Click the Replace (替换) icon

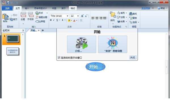(x=131, y=18)
